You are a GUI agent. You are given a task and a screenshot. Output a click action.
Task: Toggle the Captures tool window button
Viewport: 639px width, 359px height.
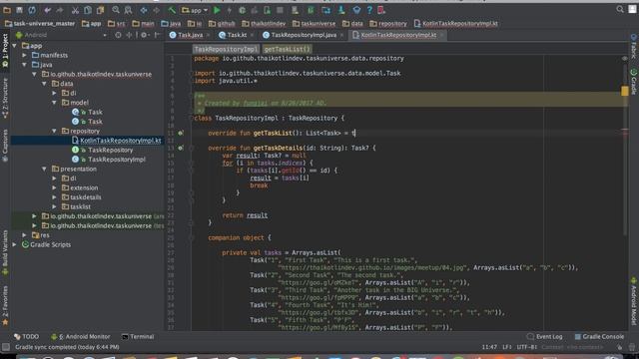5,146
